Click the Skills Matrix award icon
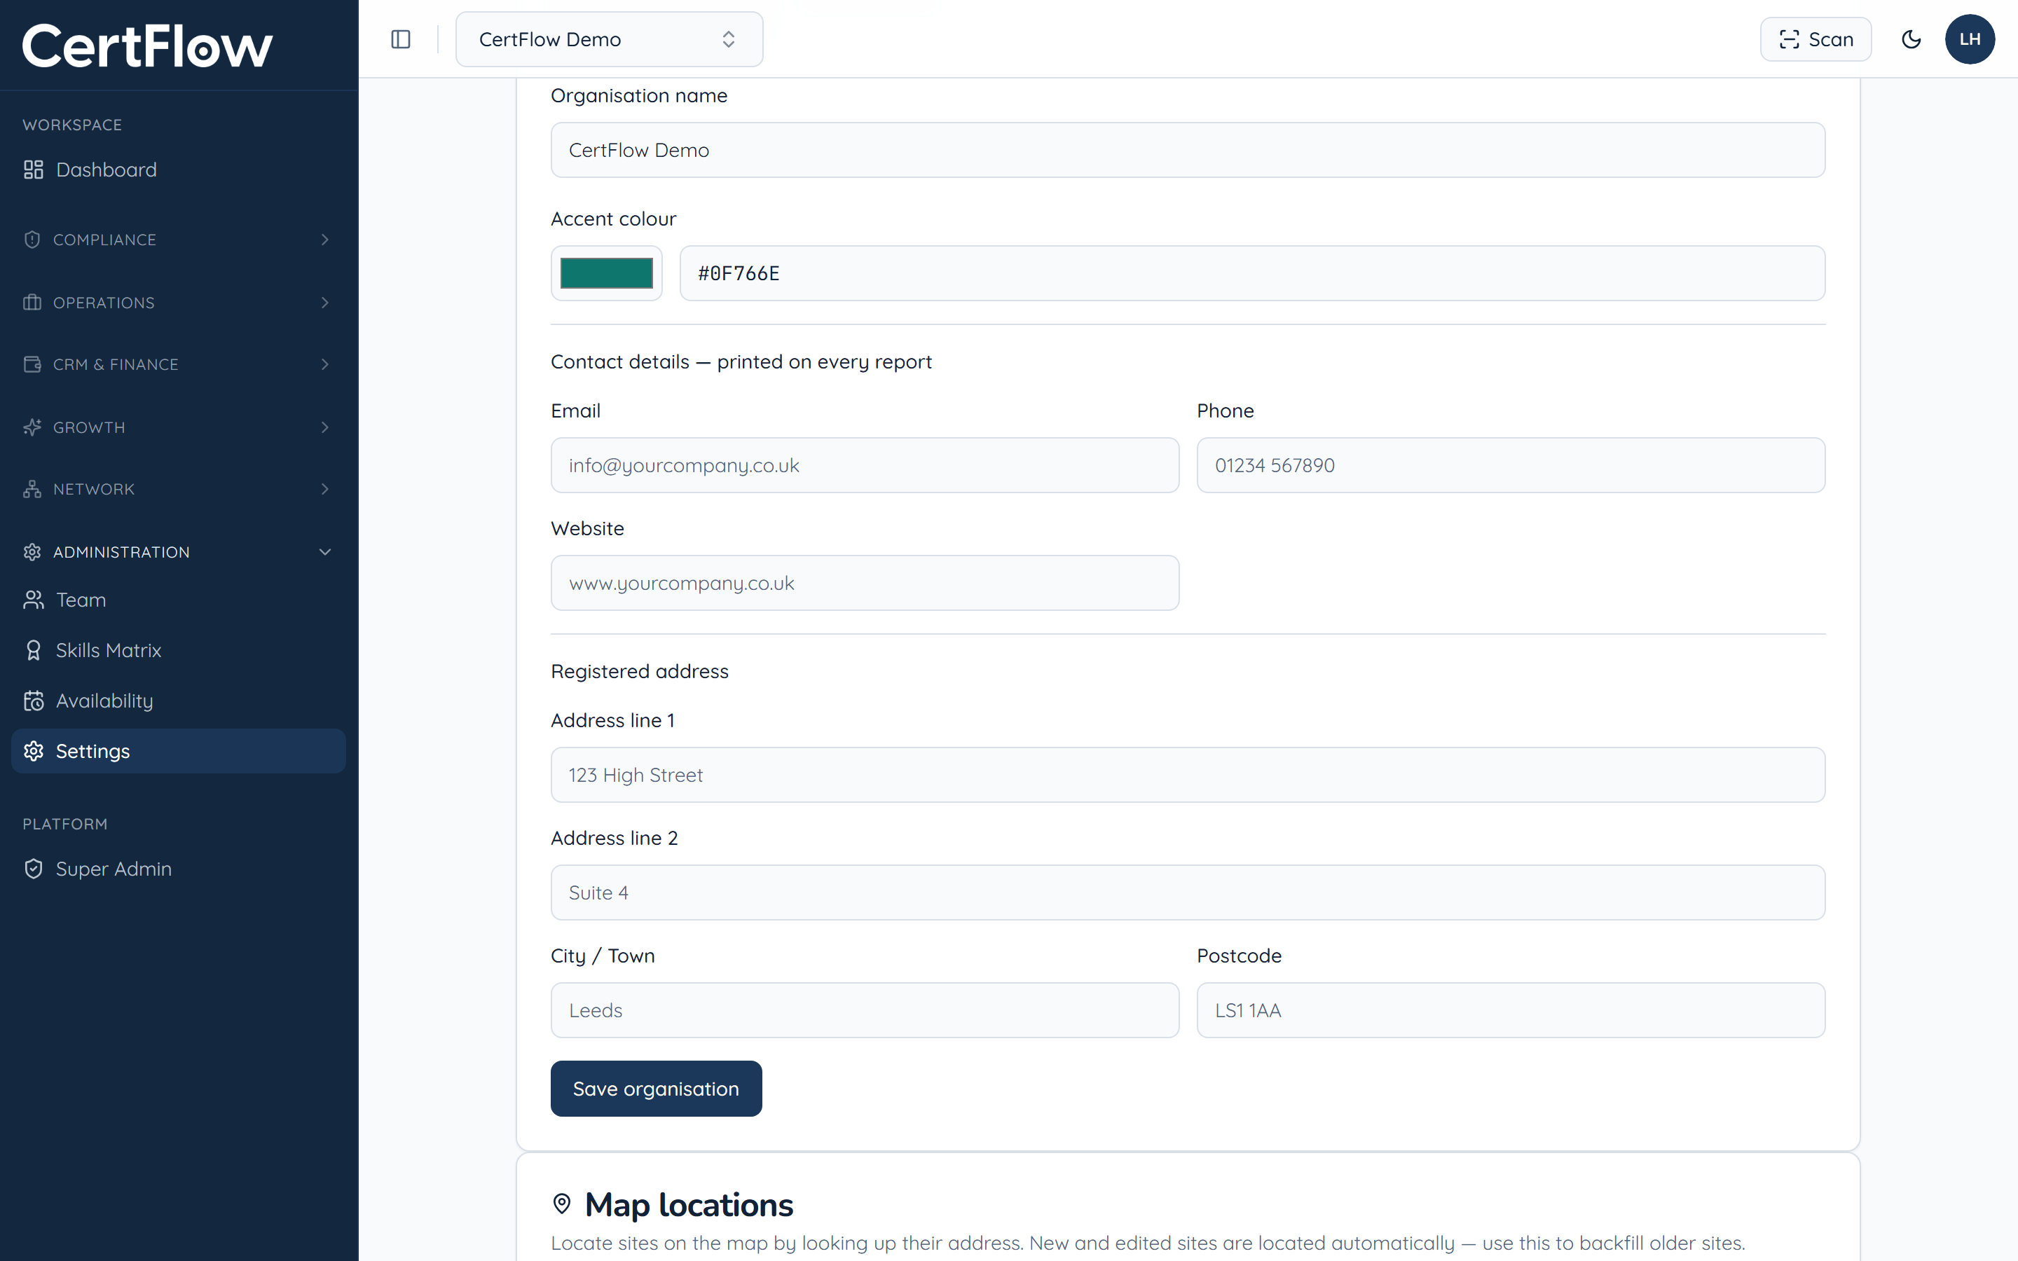Image resolution: width=2018 pixels, height=1261 pixels. pyautogui.click(x=34, y=651)
